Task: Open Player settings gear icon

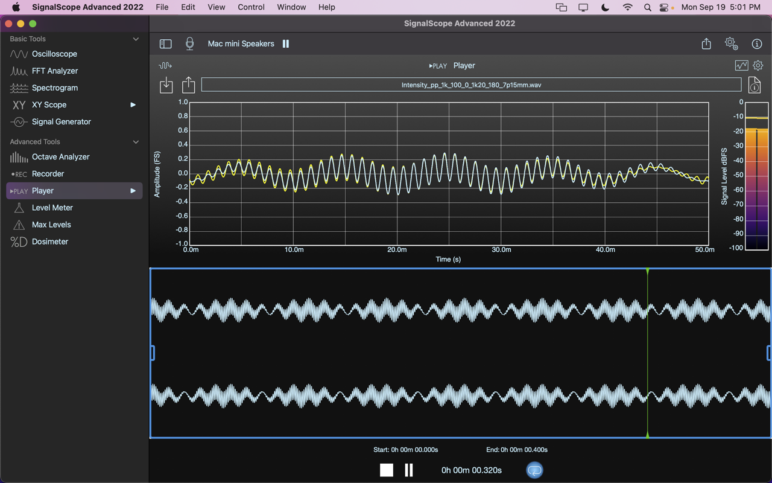Action: pos(758,65)
